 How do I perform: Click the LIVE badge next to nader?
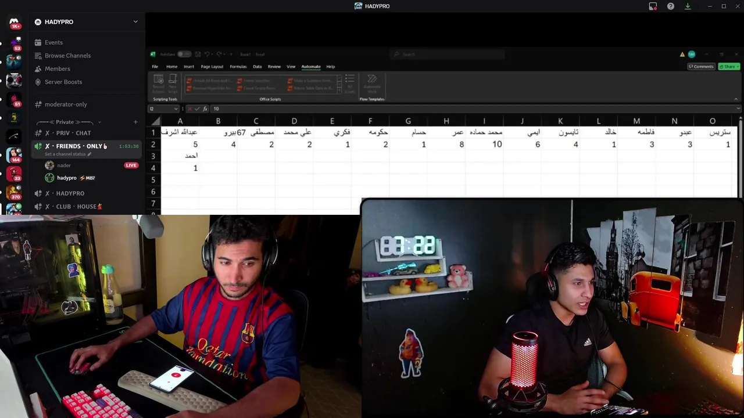tap(131, 165)
